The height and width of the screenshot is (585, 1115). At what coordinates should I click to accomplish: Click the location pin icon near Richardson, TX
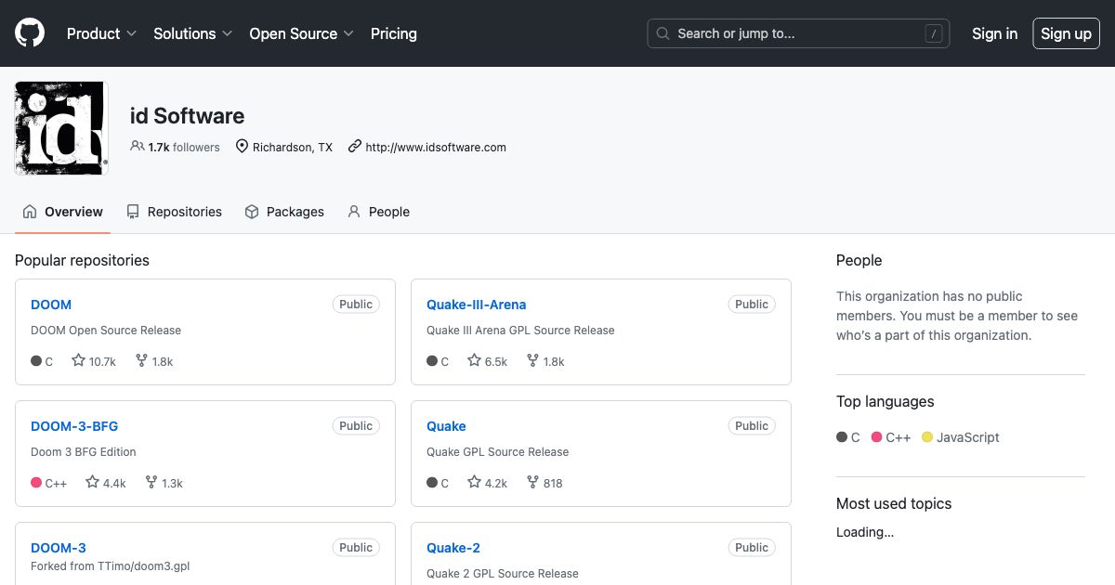click(x=242, y=147)
